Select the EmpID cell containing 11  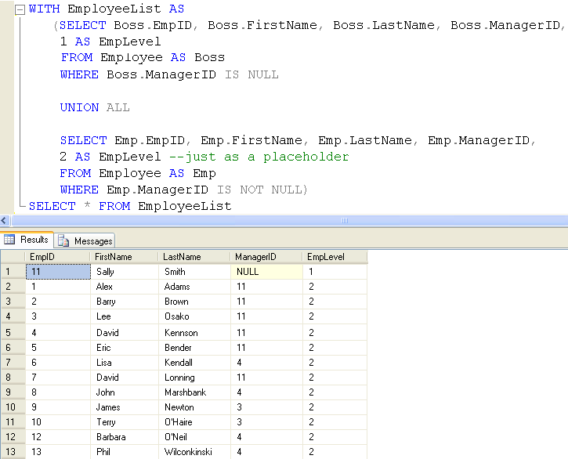coord(58,272)
